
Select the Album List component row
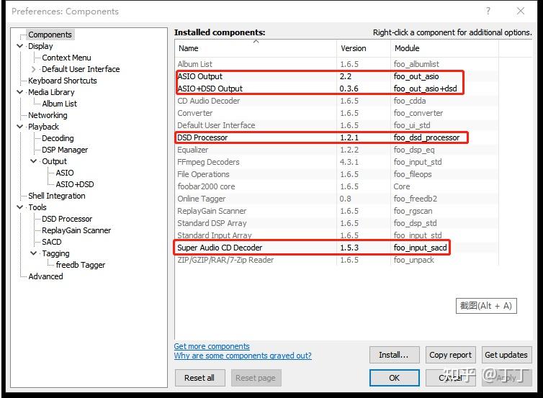(x=336, y=64)
